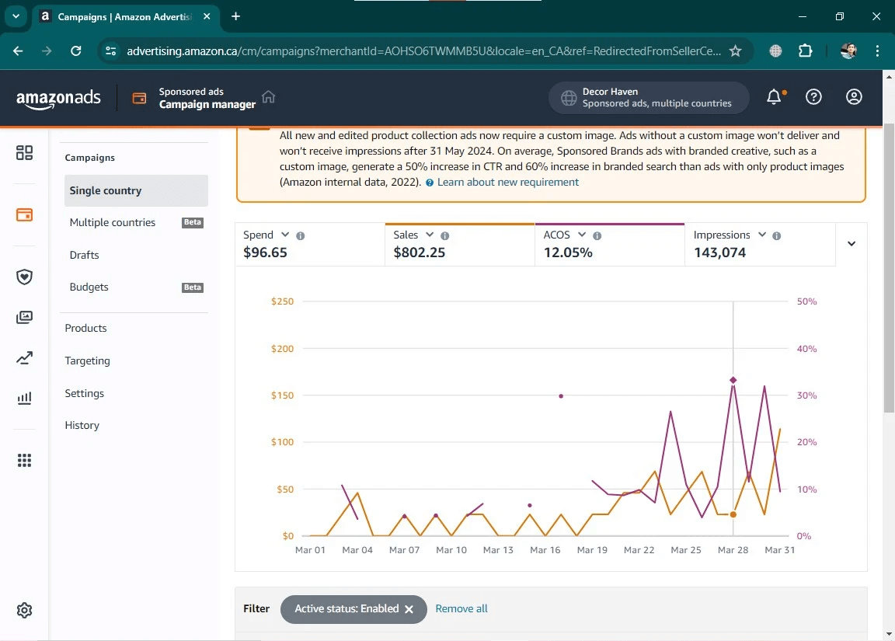Image resolution: width=895 pixels, height=641 pixels.
Task: Expand the Impressions metric dropdown
Action: [762, 235]
